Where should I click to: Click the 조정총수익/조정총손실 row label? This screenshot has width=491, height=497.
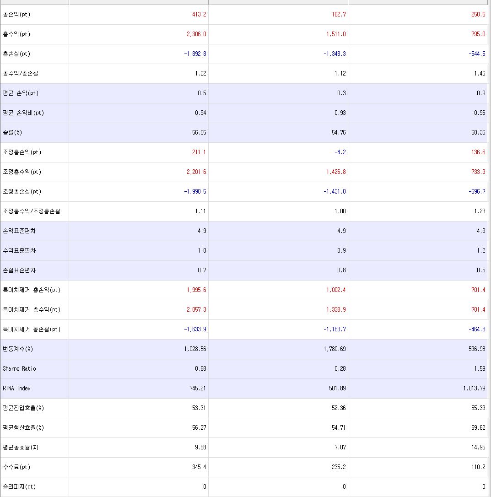[31, 211]
